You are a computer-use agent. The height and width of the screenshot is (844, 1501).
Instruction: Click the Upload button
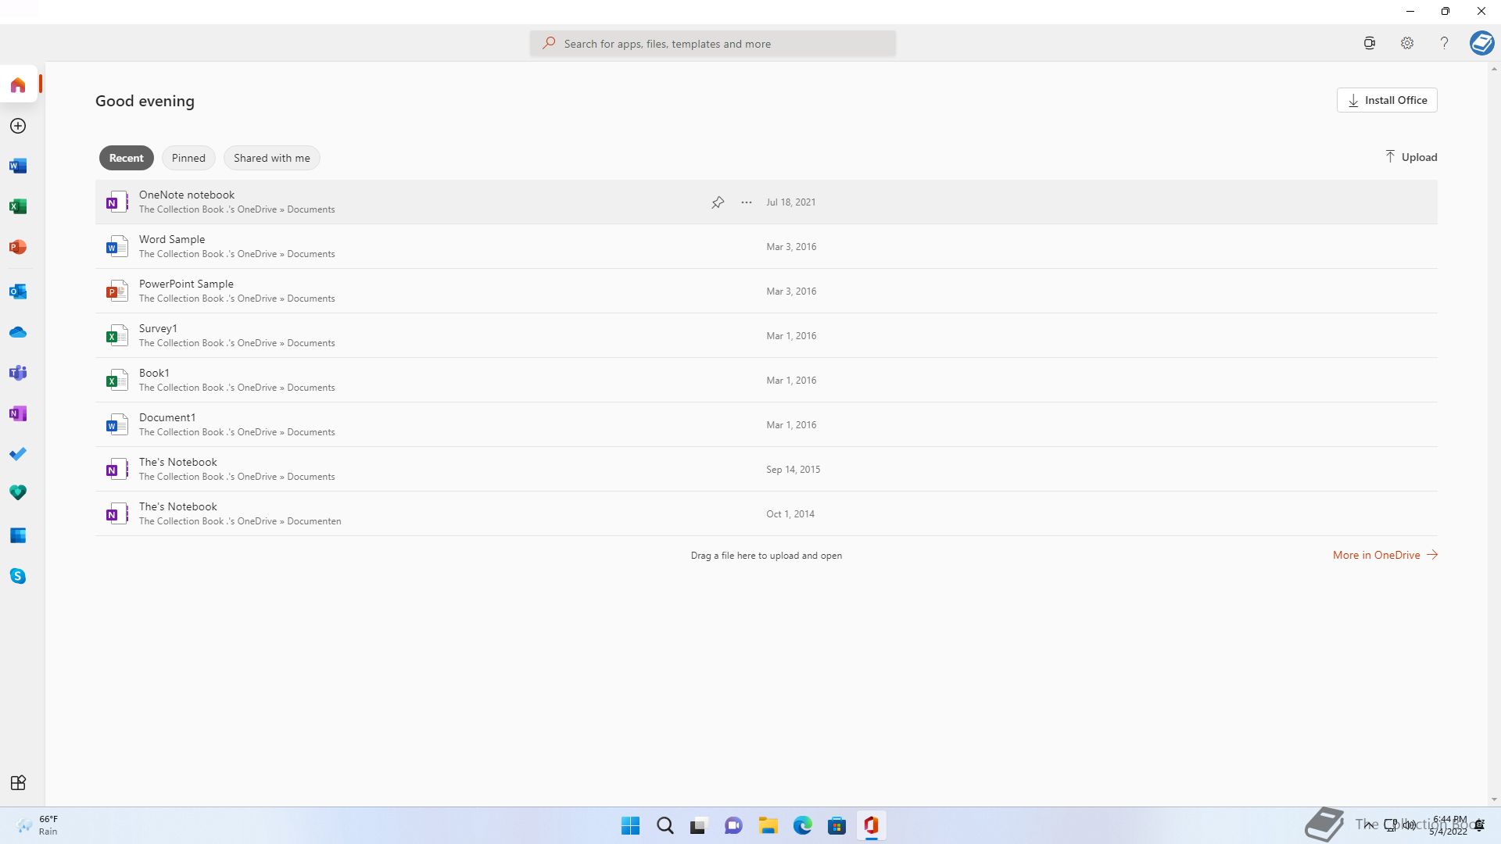click(x=1411, y=157)
